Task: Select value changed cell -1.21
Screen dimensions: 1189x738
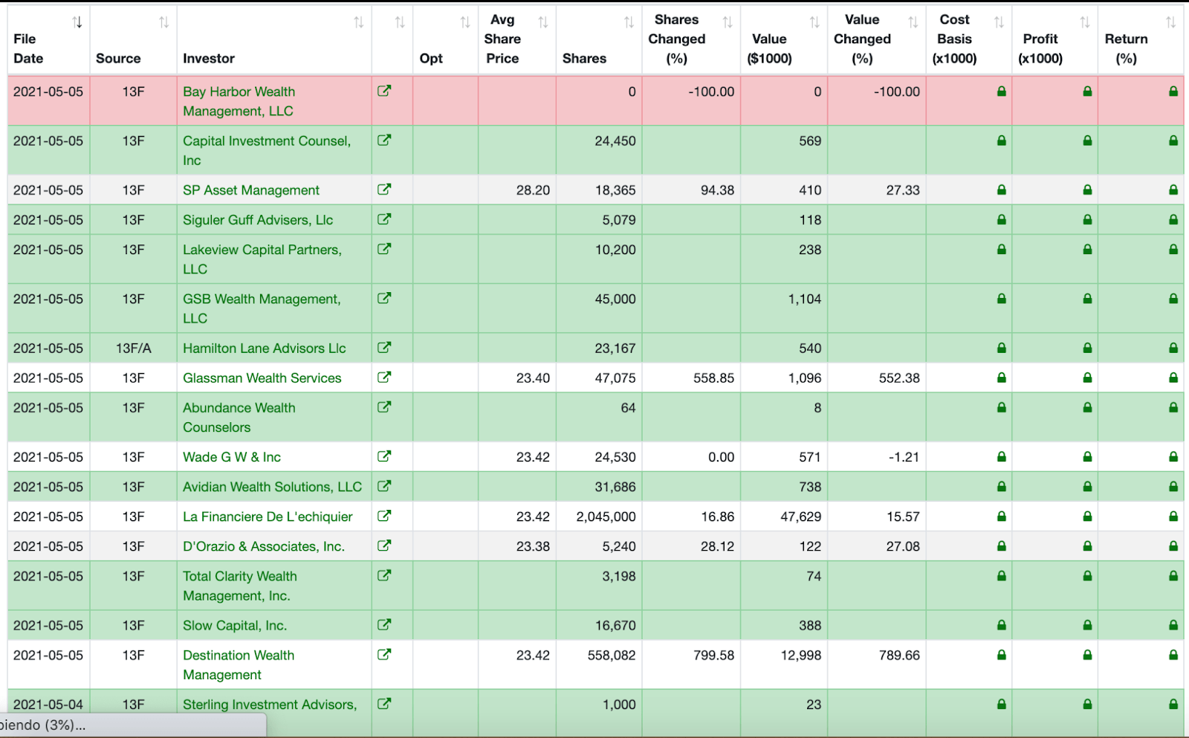Action: pos(904,457)
